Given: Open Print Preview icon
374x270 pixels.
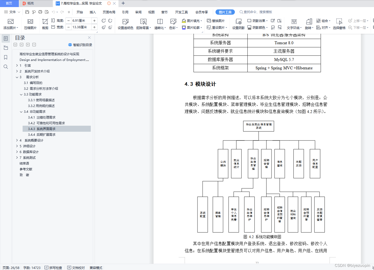Looking at the screenshot, I should click(x=47, y=12).
